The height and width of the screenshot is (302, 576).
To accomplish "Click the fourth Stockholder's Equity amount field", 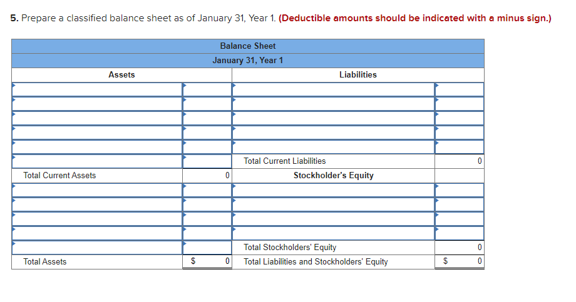I will (x=460, y=233).
